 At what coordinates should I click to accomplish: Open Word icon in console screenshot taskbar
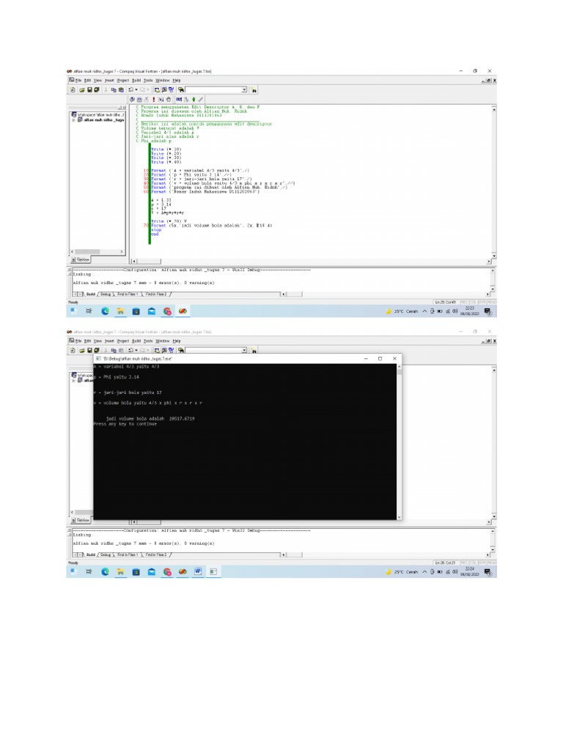(x=198, y=571)
